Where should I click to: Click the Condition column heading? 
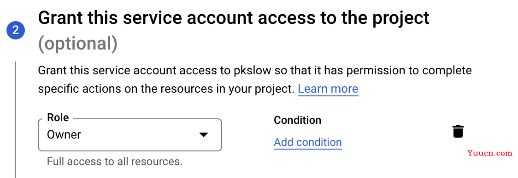pyautogui.click(x=297, y=120)
